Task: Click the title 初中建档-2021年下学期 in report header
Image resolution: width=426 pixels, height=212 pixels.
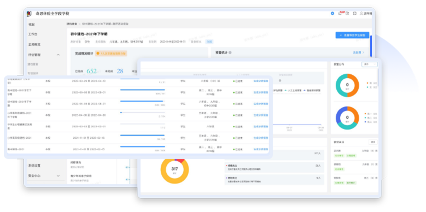Action: 89,34
